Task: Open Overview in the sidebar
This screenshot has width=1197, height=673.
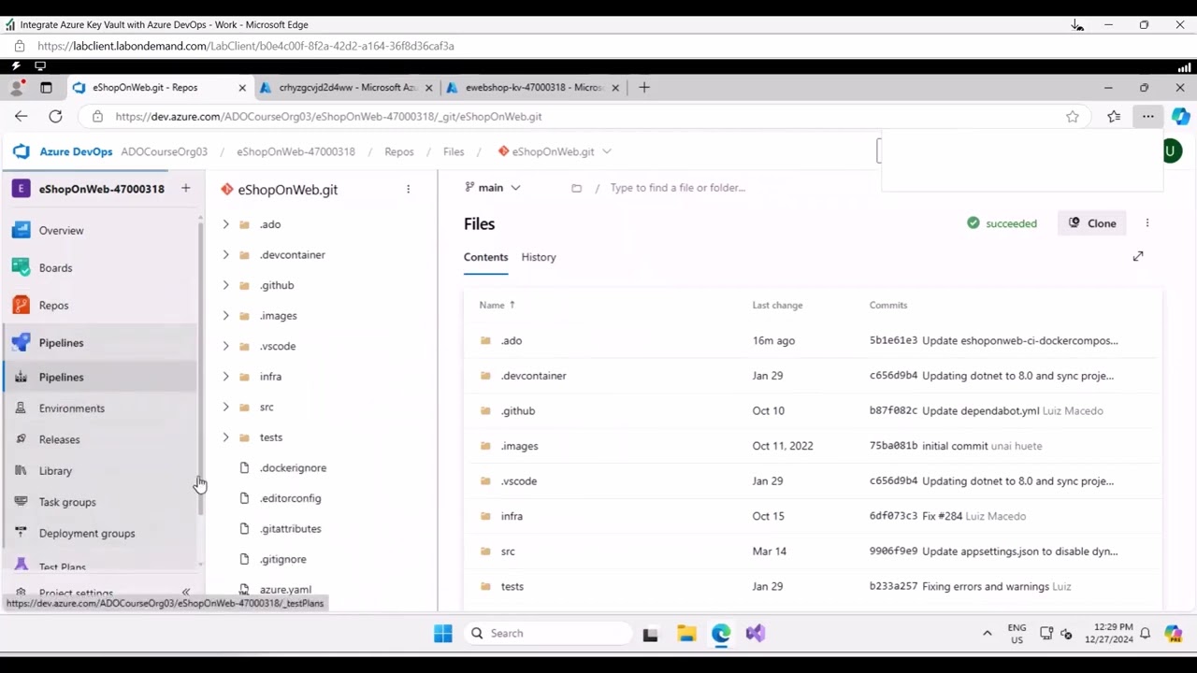Action: pyautogui.click(x=61, y=230)
